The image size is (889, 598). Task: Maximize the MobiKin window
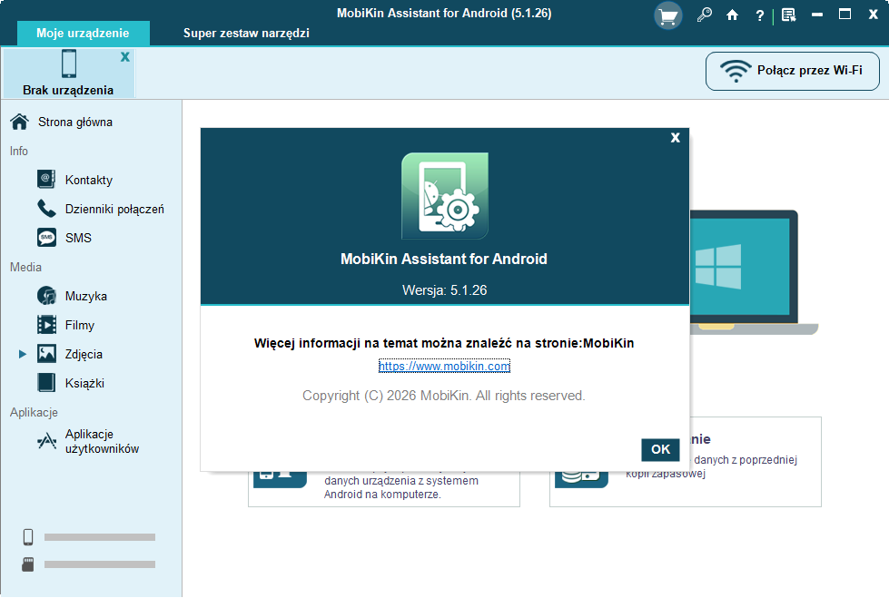[x=845, y=15]
